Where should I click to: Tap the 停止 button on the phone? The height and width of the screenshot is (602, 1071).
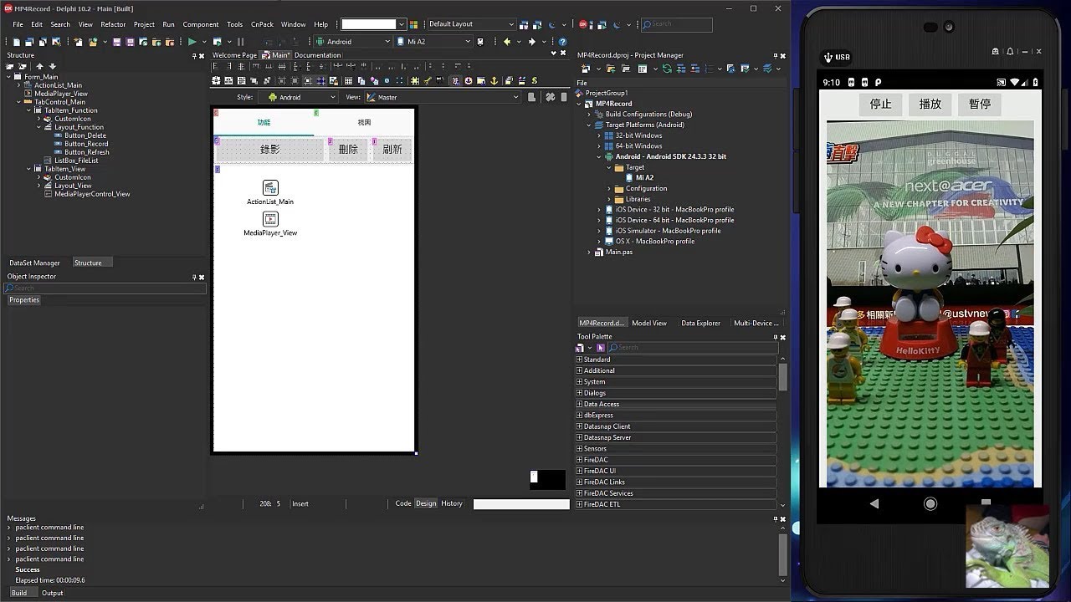pos(881,105)
